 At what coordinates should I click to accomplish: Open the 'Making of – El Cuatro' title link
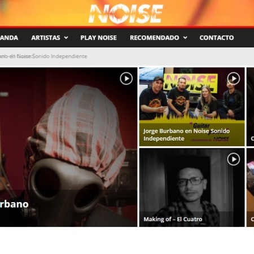point(173,219)
